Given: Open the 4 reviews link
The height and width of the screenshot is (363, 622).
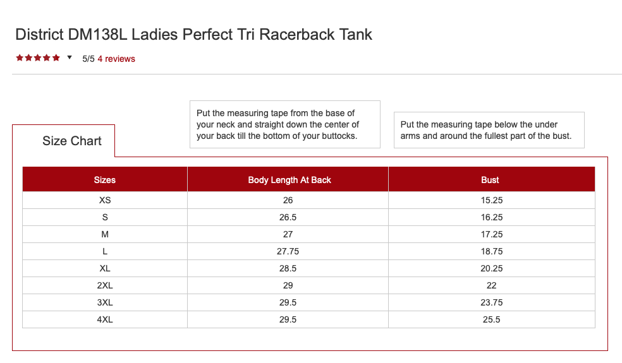Looking at the screenshot, I should (116, 59).
